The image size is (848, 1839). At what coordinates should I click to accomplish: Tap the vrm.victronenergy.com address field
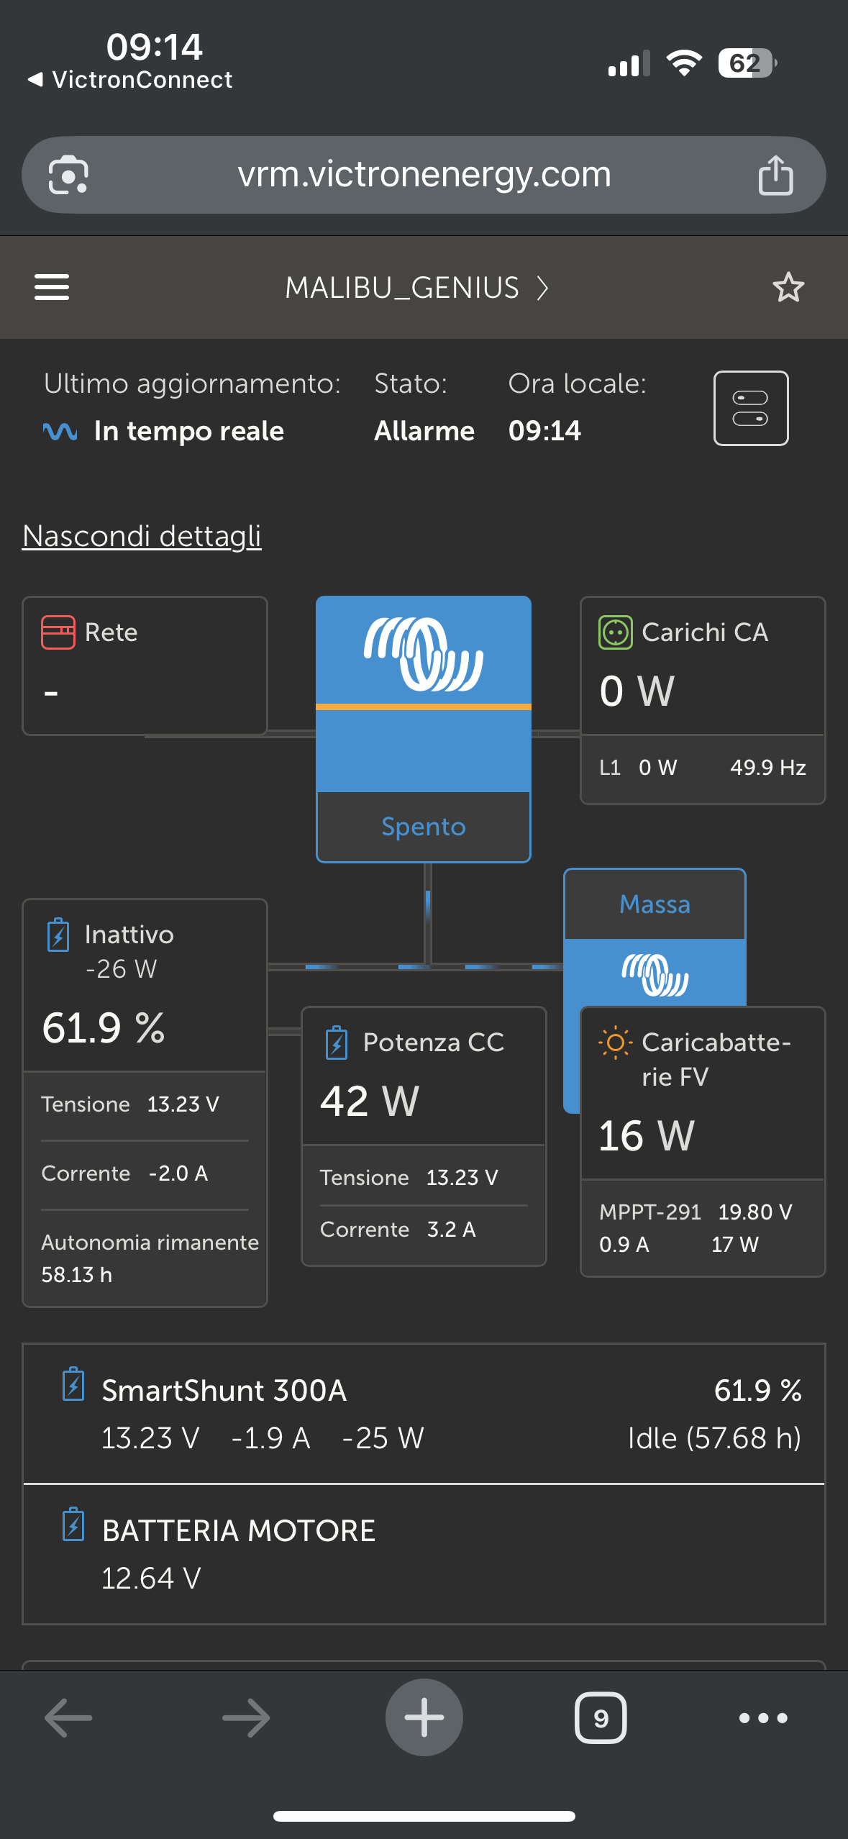[x=424, y=175]
